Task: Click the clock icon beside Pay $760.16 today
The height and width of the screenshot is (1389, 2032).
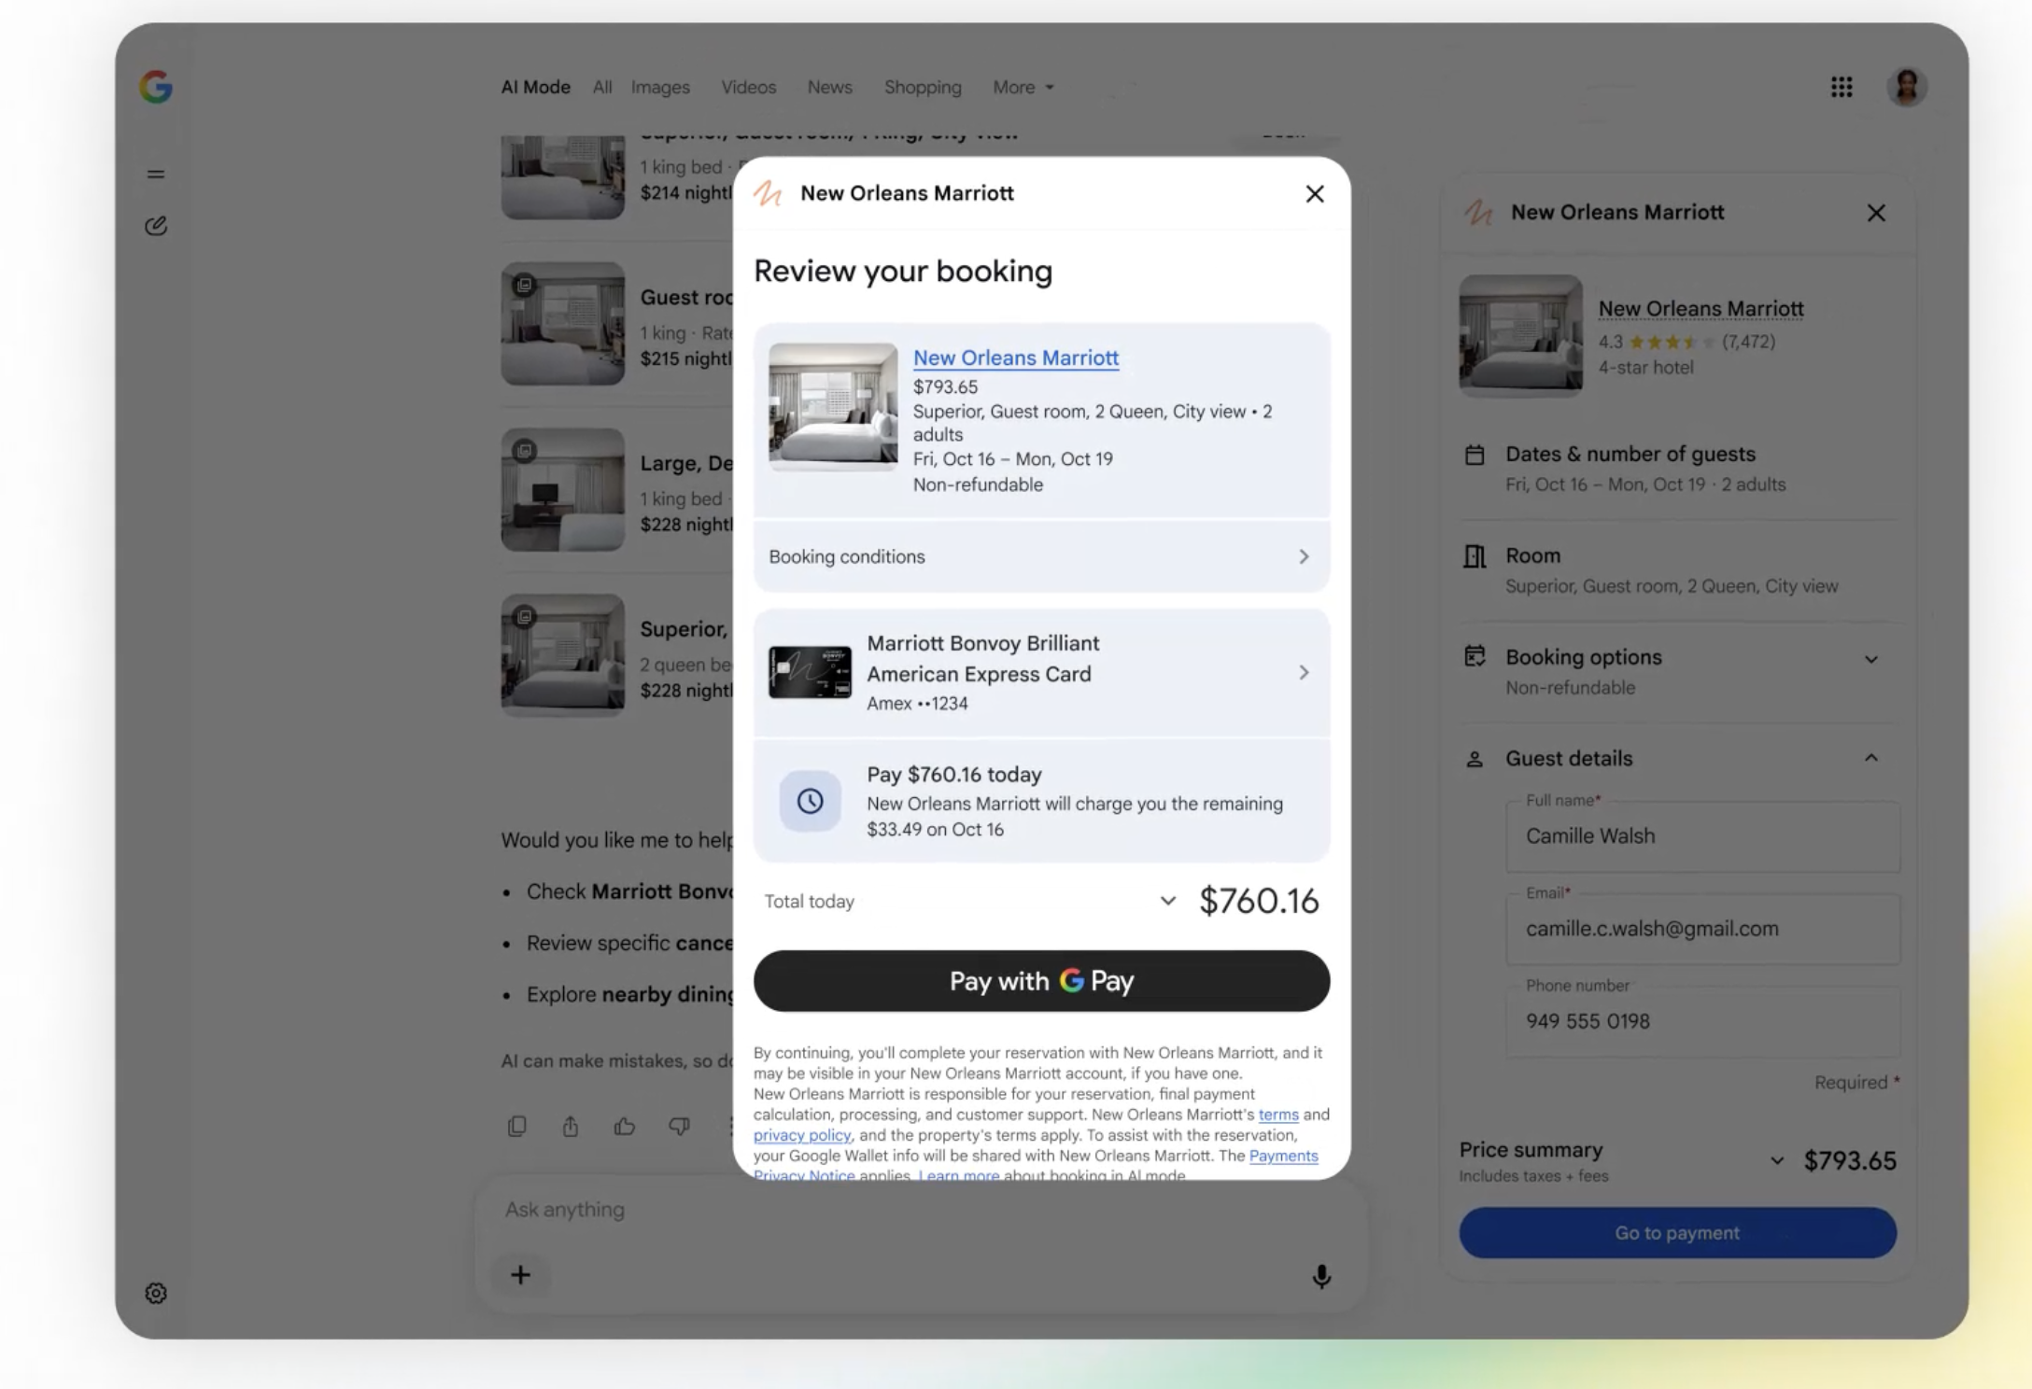Action: point(810,801)
